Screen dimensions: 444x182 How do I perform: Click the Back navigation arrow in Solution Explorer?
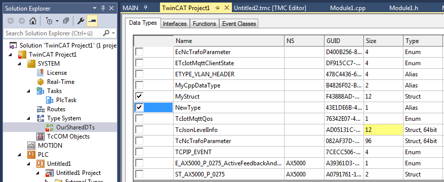point(11,21)
